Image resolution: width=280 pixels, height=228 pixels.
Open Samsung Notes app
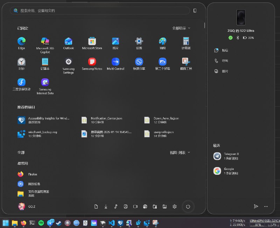coord(92,62)
